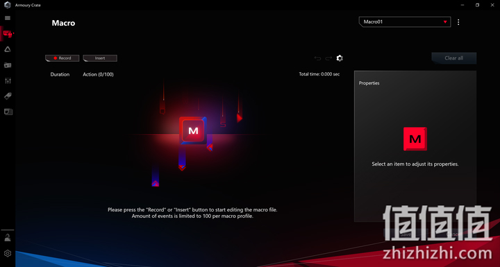Open the Featured deals tag icon
Viewport: 500px width, 267px height.
[x=8, y=96]
